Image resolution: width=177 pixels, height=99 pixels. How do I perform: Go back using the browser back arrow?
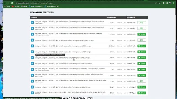5,3
